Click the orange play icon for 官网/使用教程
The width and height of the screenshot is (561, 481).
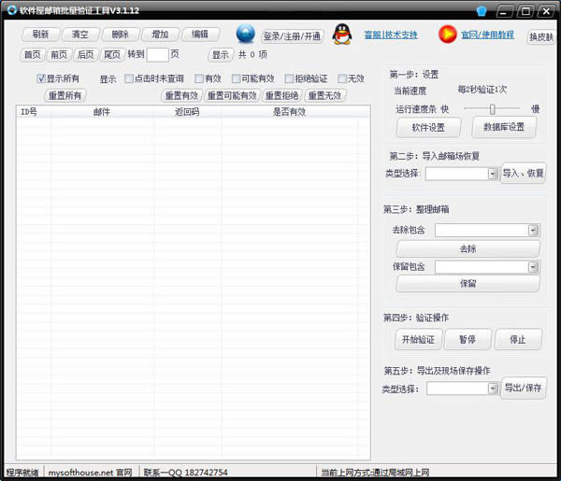coord(447,35)
